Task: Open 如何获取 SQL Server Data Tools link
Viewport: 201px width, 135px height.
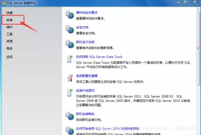Action: (x=99, y=57)
